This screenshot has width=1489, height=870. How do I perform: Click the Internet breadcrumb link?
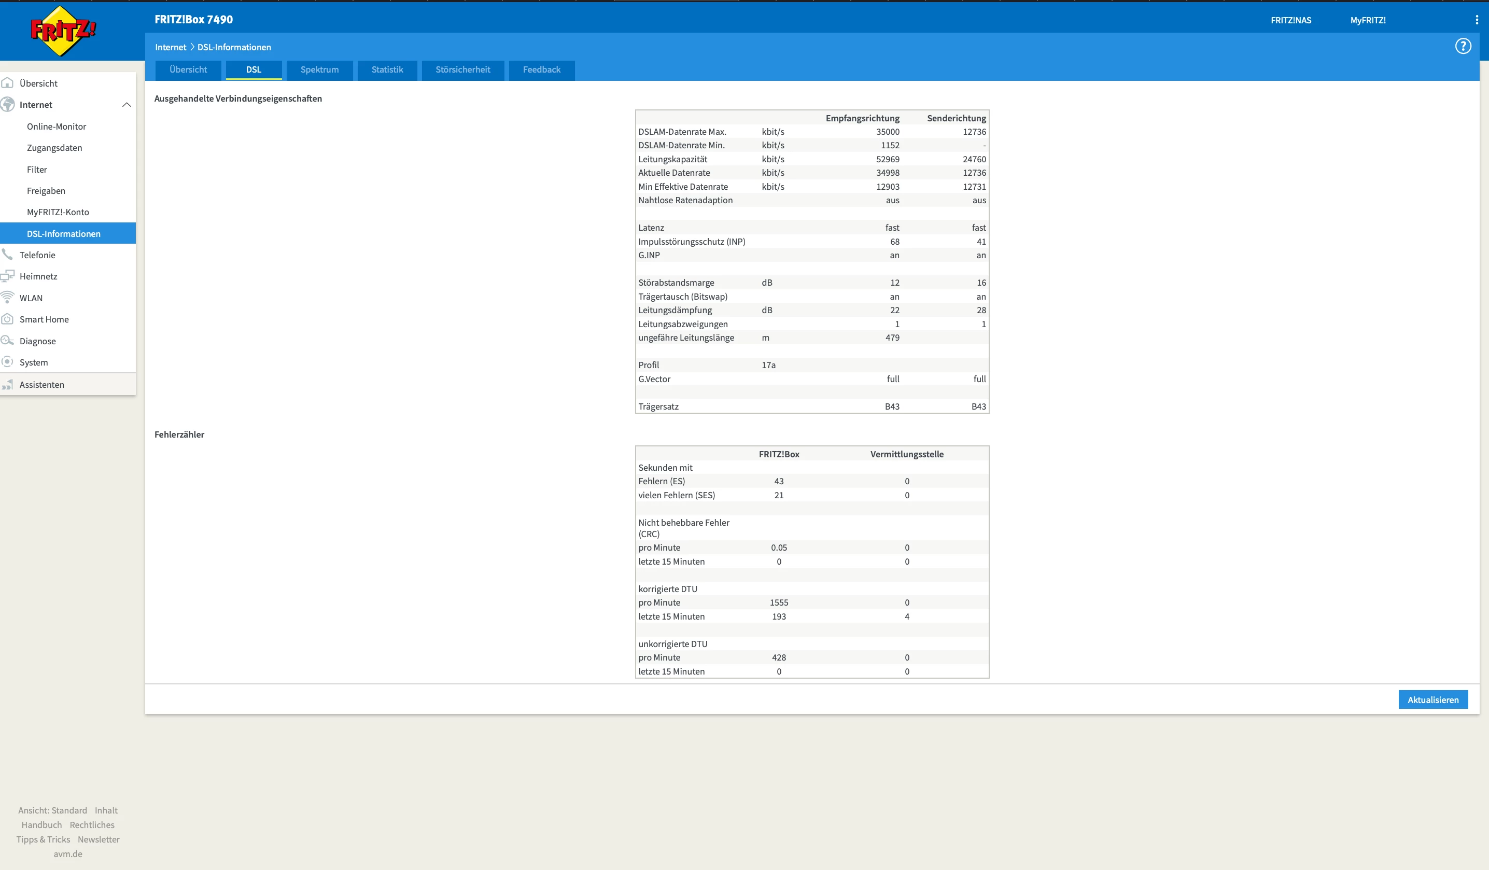[x=170, y=47]
